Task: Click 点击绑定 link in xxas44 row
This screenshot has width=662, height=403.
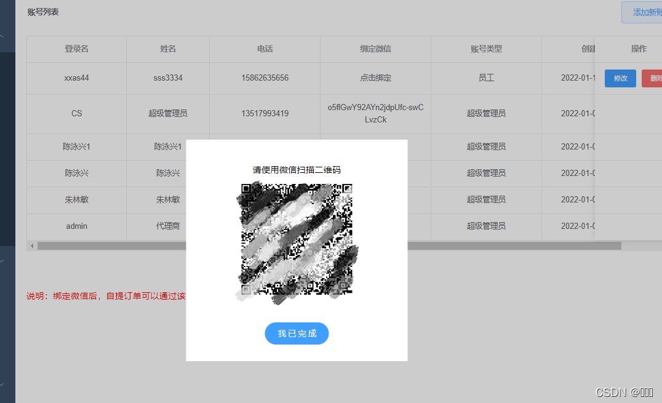Action: [x=376, y=78]
